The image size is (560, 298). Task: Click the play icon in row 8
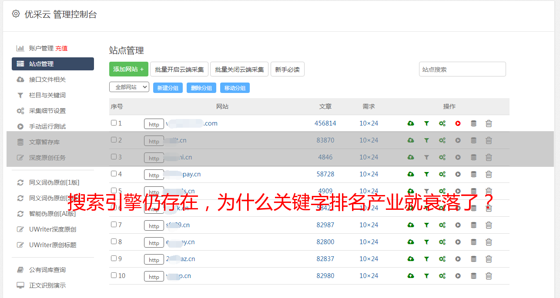point(458,242)
